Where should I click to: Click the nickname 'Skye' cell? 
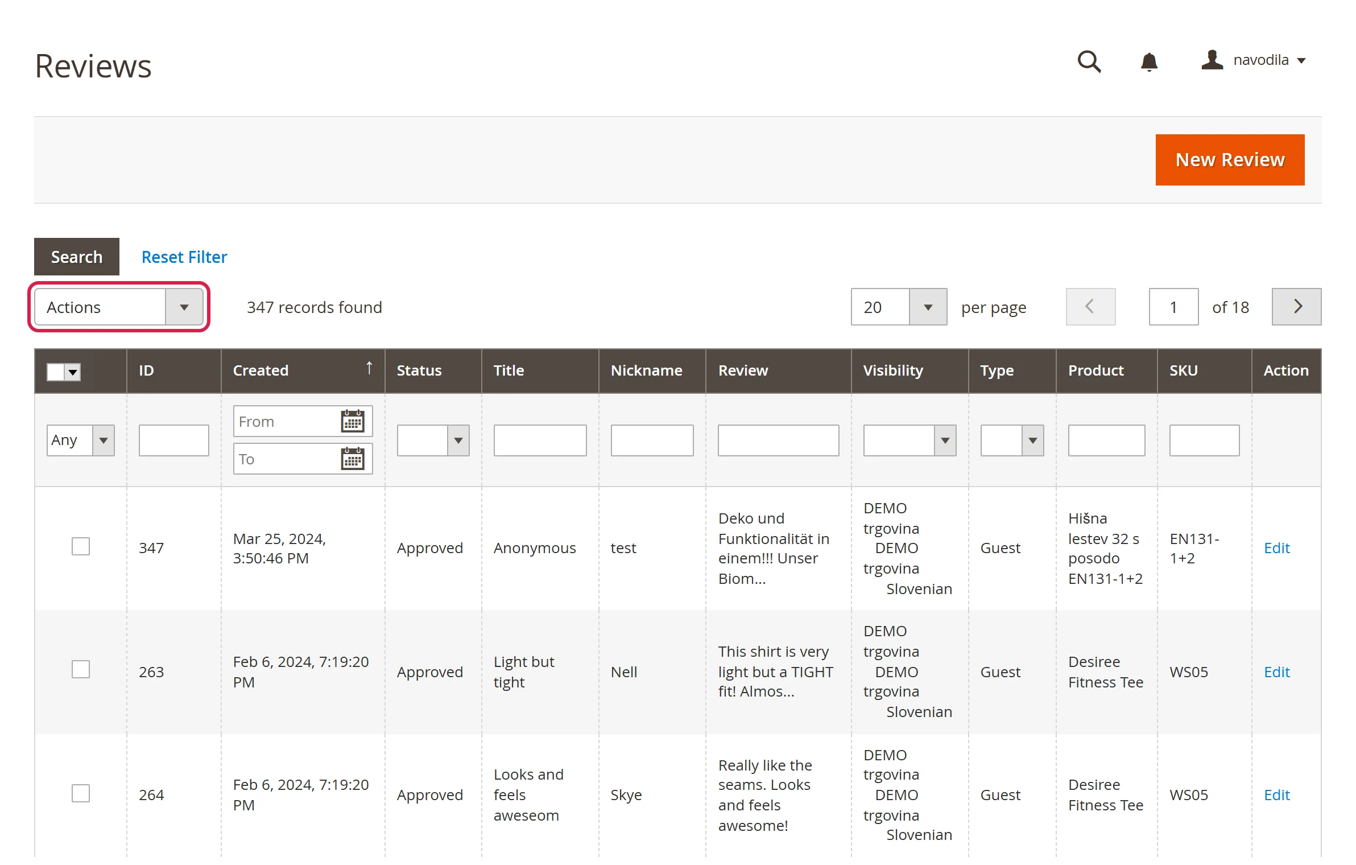pyautogui.click(x=626, y=794)
